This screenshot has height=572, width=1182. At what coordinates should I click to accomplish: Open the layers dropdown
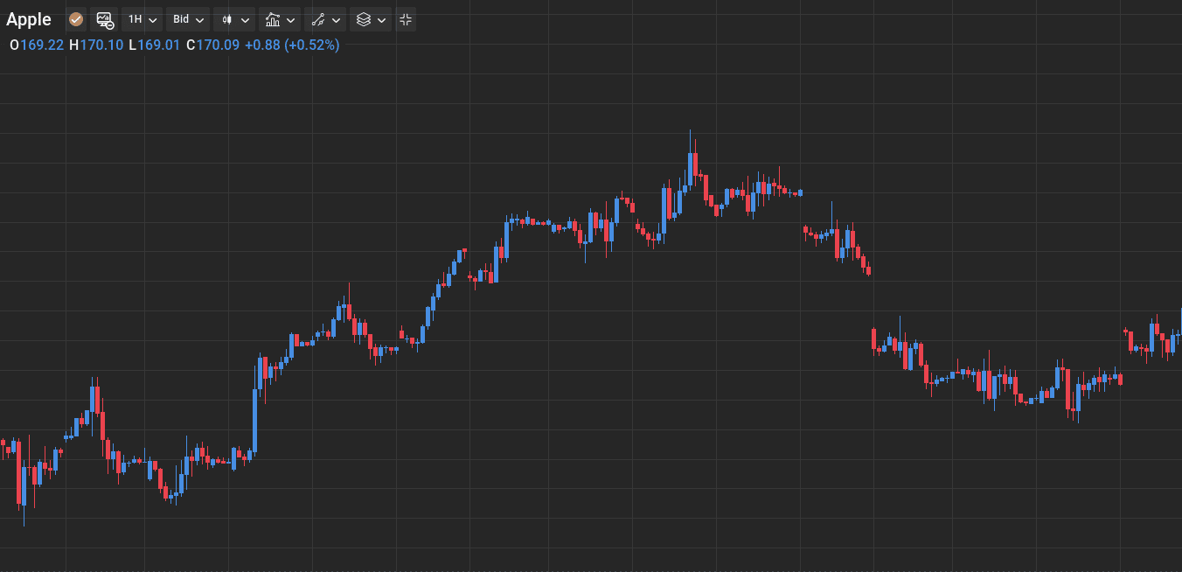tap(371, 19)
